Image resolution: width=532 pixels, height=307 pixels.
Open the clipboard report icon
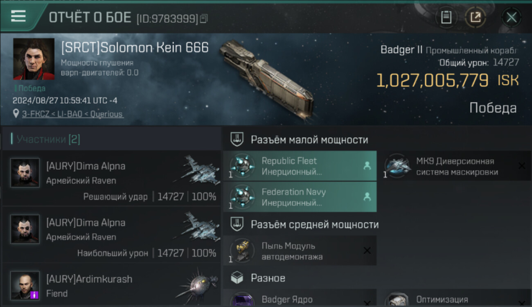tap(446, 18)
